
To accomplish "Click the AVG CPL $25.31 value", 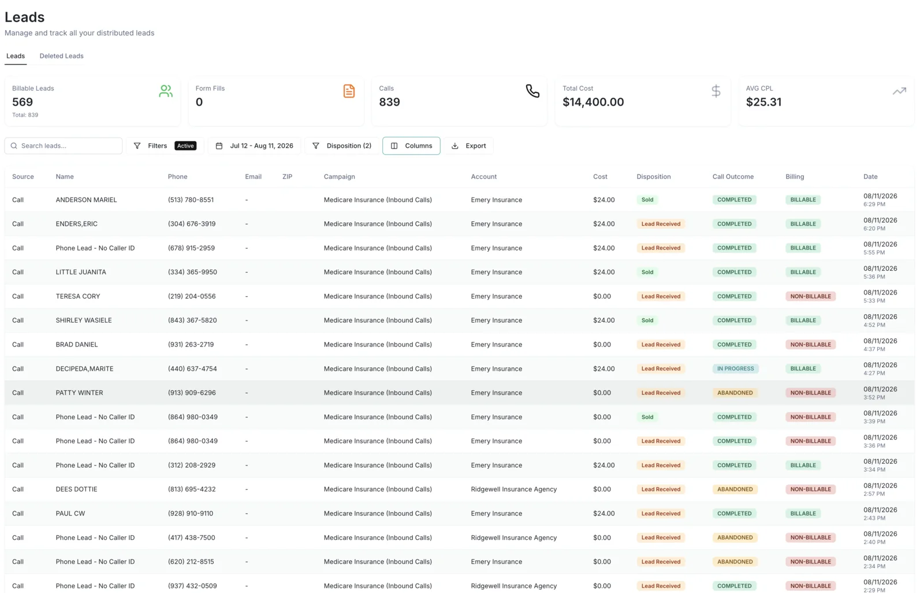I will pos(763,102).
